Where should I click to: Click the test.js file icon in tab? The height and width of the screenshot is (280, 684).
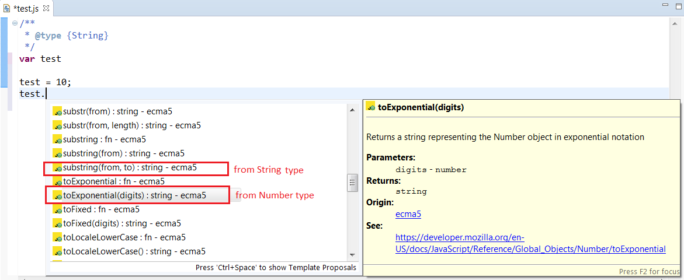(x=7, y=9)
